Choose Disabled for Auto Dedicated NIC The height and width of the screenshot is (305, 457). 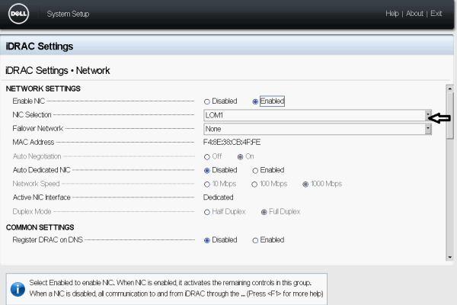pos(207,171)
